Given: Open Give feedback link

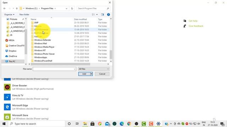Looking at the screenshot, I should click(196, 26).
